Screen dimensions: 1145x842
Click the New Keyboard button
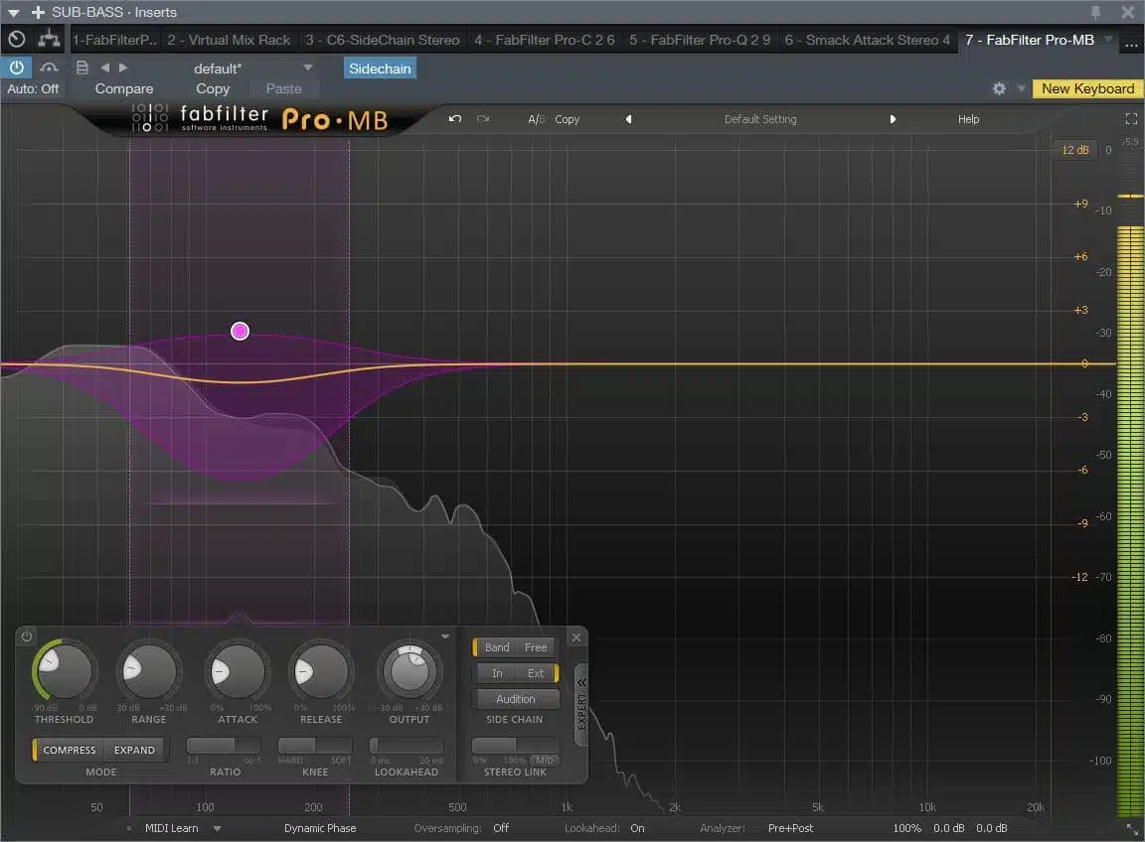click(x=1087, y=88)
